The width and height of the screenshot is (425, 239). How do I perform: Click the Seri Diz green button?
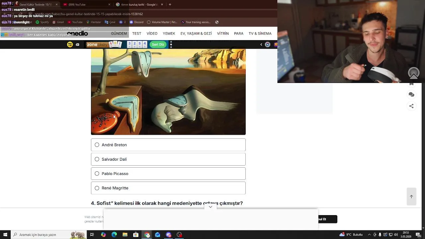158,44
